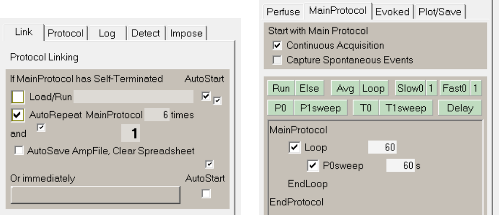The width and height of the screenshot is (499, 215).
Task: Disable Continuous Acquisition
Action: (x=277, y=46)
